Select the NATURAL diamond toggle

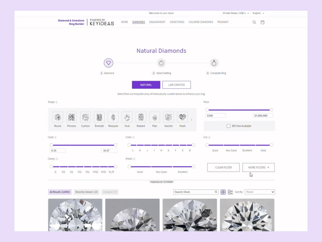(146, 85)
